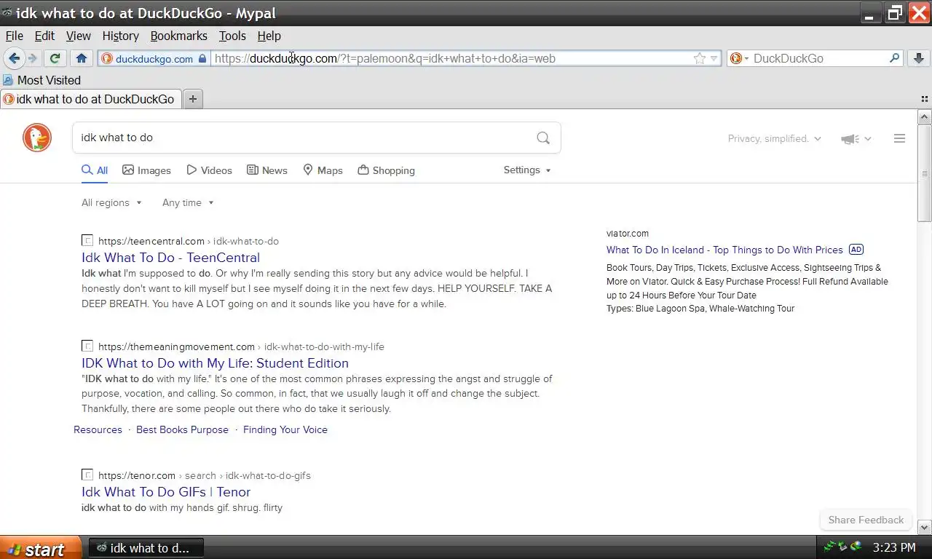Follow the Best Books Purpose sublink
Image resolution: width=932 pixels, height=559 pixels.
(182, 429)
